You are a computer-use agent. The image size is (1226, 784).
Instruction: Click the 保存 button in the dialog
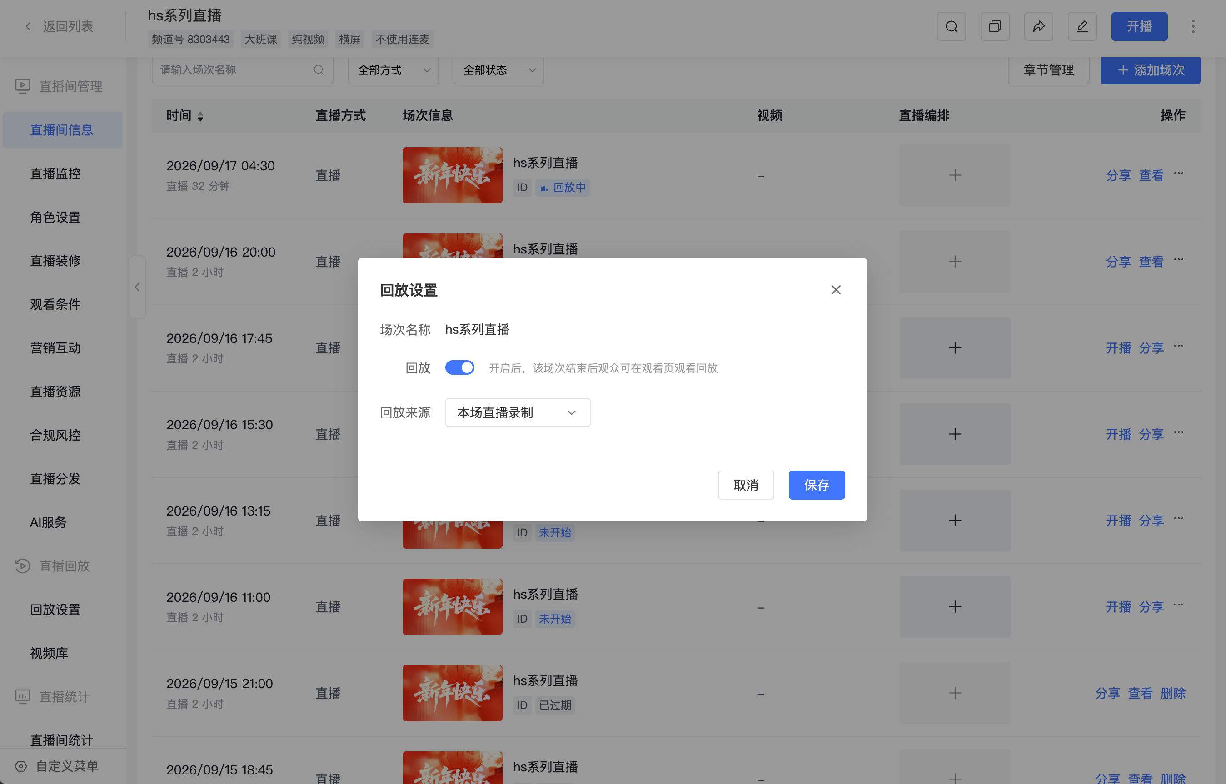(817, 485)
